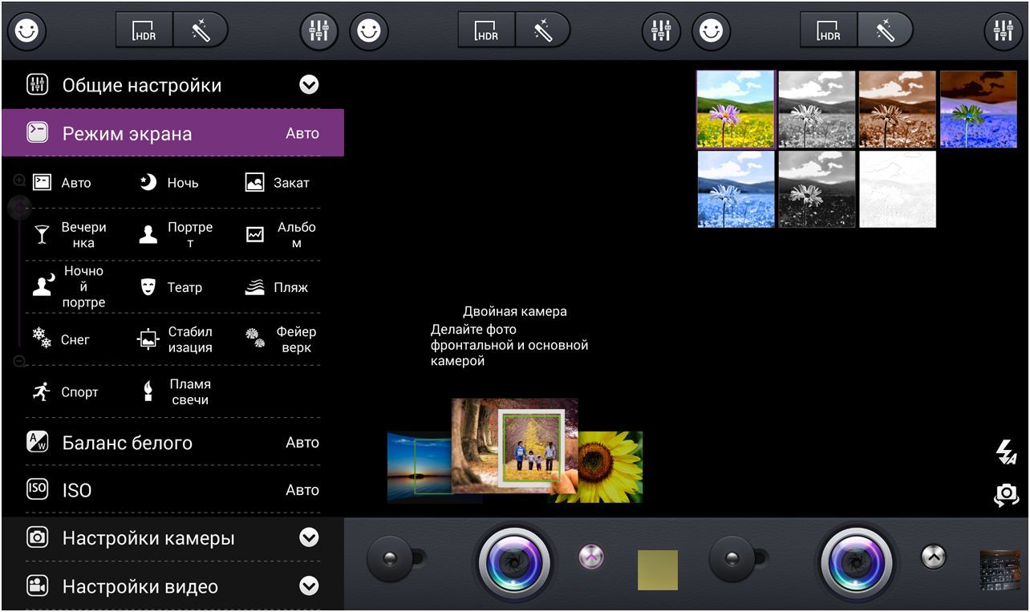This screenshot has width=1030, height=612.
Task: Tap the gray up-arrow button
Action: tap(933, 557)
